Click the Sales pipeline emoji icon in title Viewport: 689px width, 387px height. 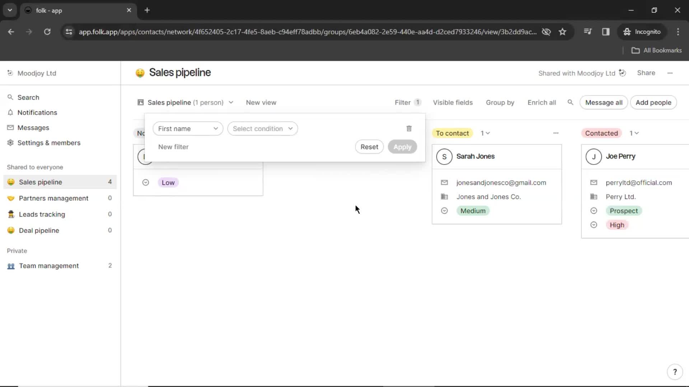(x=140, y=73)
